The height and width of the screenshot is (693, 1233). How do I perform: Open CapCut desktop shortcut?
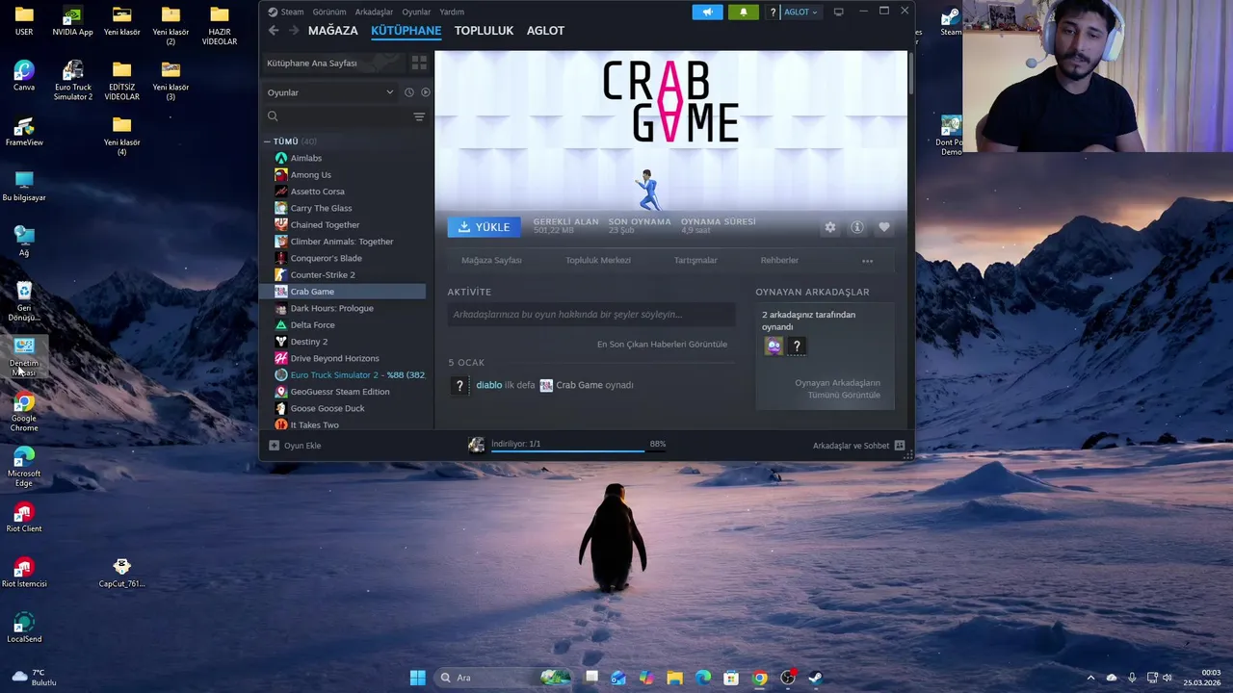pos(121,572)
